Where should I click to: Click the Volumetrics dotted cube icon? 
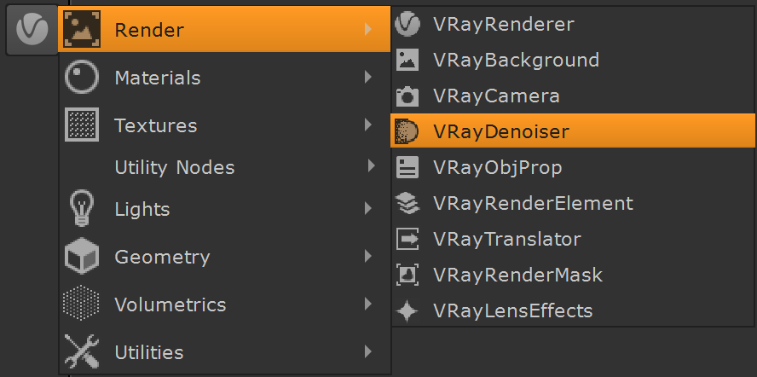tap(82, 304)
